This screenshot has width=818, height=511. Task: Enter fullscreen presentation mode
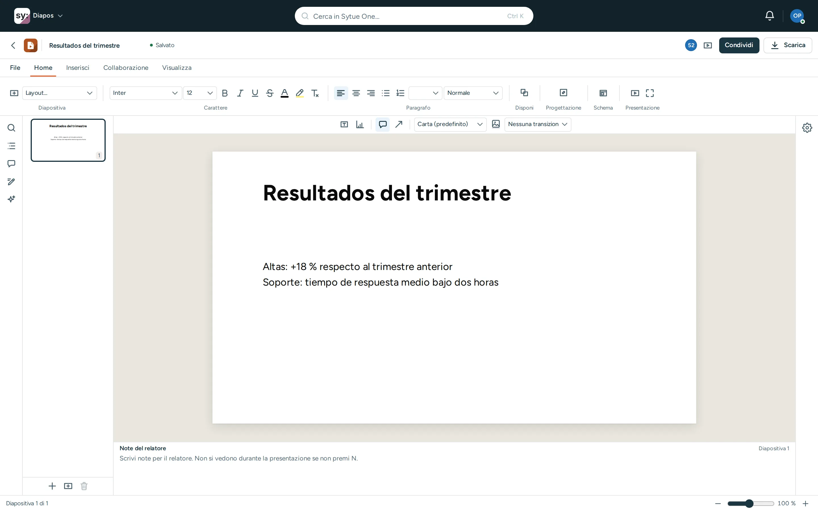point(650,93)
